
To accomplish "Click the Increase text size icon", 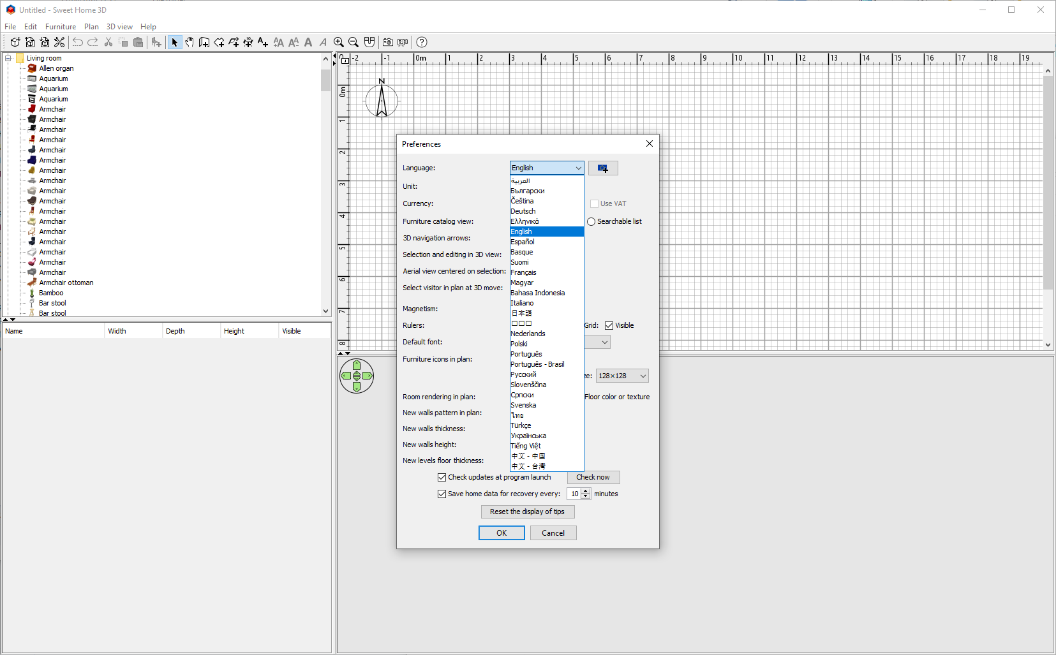I will (279, 42).
